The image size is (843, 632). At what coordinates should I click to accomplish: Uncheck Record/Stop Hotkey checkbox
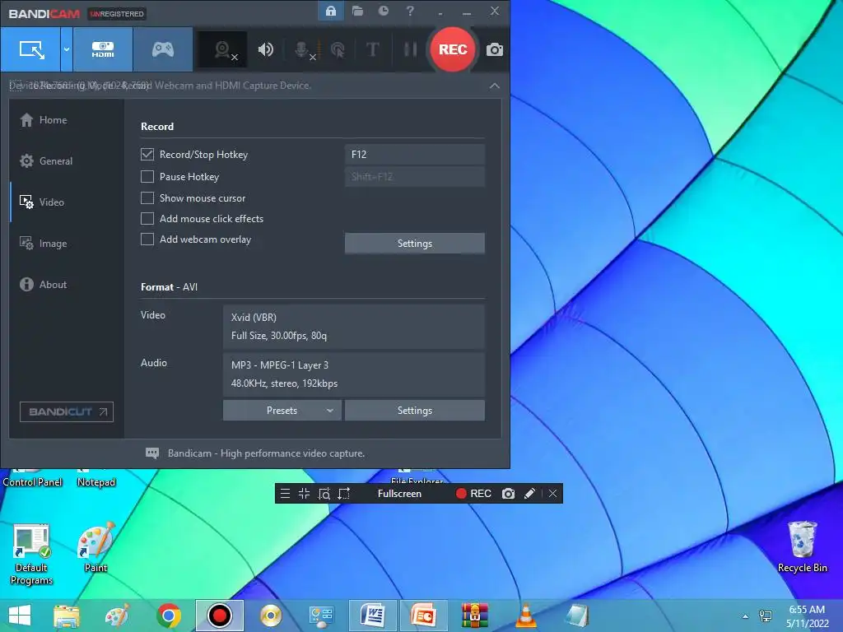pyautogui.click(x=147, y=154)
